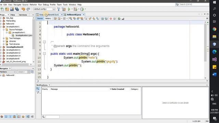Viewport: 219px width, 123px height.
Task: Click the Save All toolbar icon
Action: [x=17, y=9]
